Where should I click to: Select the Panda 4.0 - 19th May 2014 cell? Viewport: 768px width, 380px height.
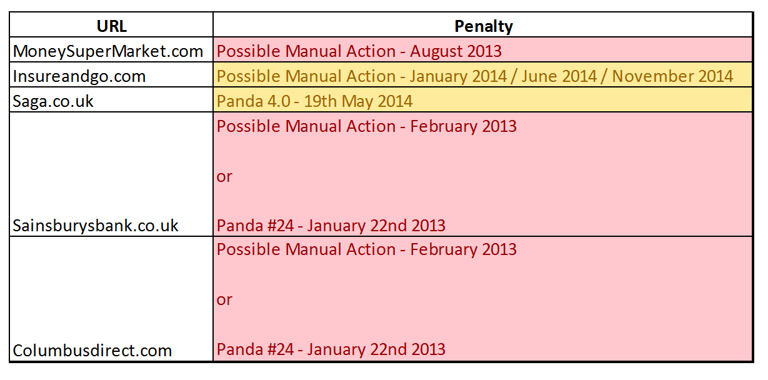coord(483,100)
